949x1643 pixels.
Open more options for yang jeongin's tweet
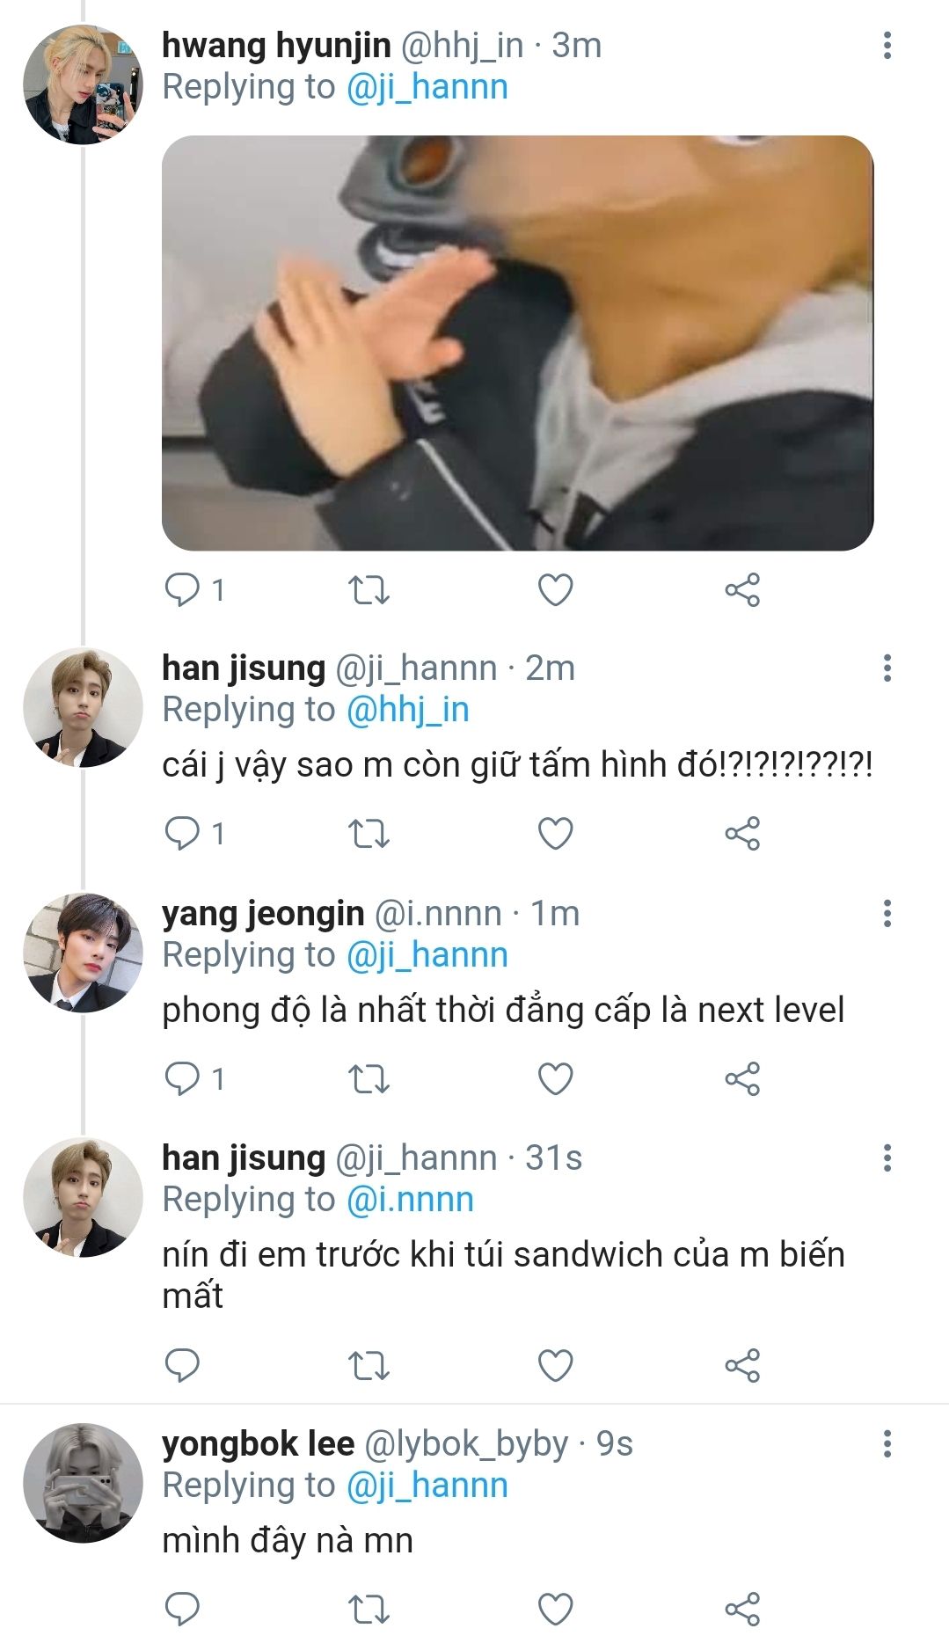[x=887, y=914]
